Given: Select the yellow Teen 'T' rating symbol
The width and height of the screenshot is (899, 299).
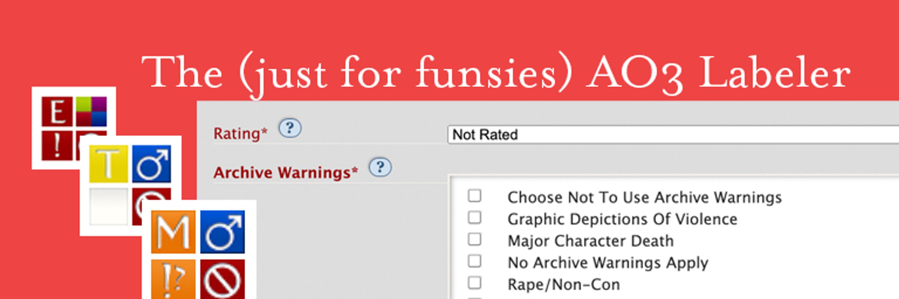Looking at the screenshot, I should [108, 164].
